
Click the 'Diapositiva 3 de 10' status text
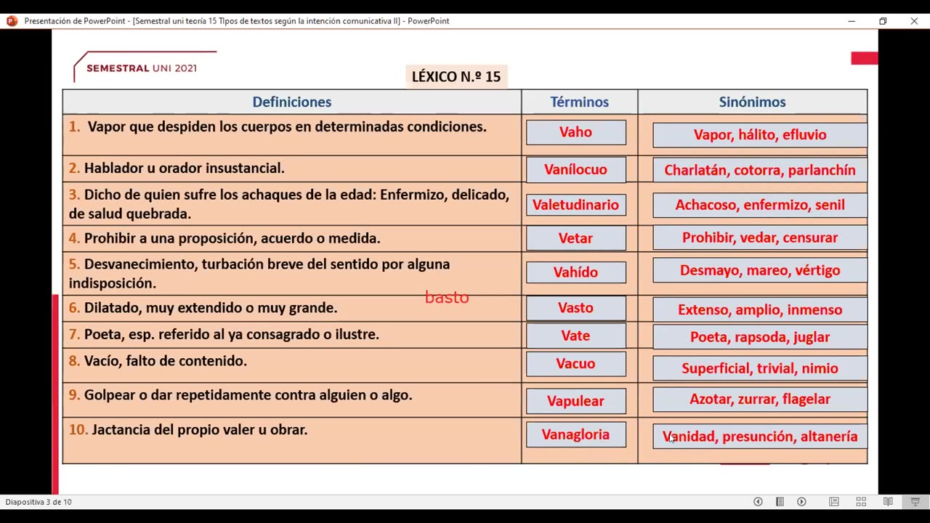pyautogui.click(x=39, y=502)
